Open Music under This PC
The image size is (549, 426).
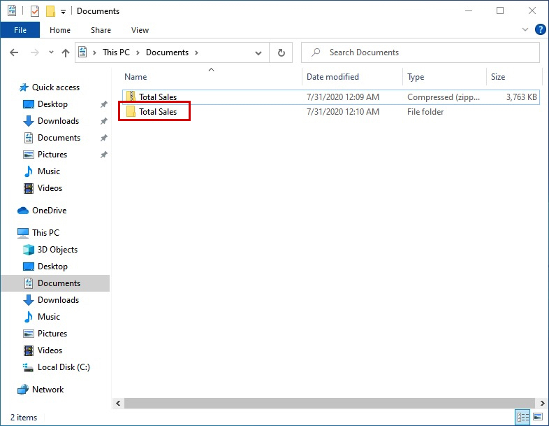[49, 317]
